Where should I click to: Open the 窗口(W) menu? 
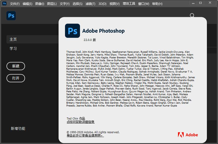[144, 4]
